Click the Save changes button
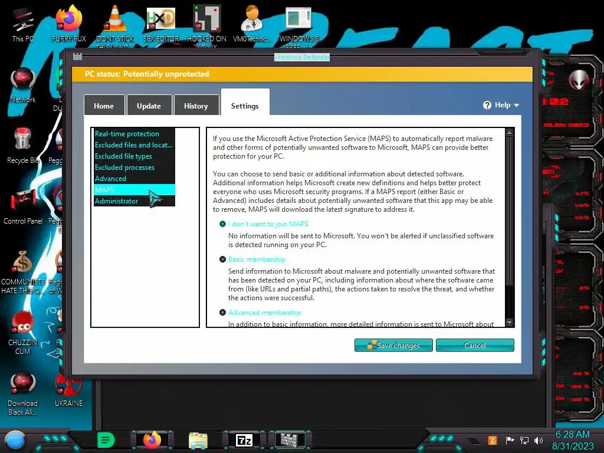 [x=393, y=345]
